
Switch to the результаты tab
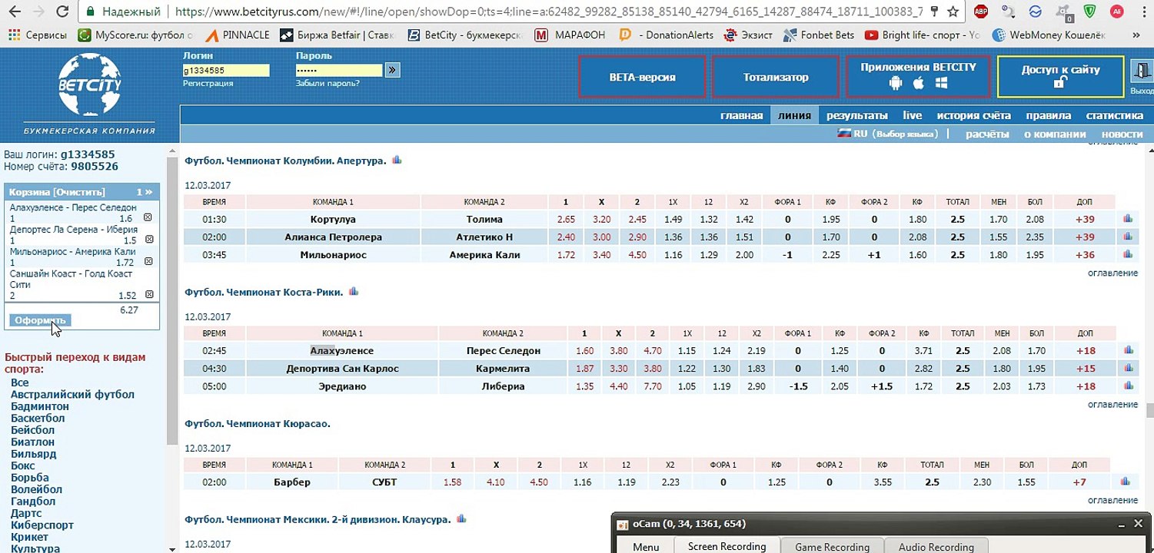[857, 115]
